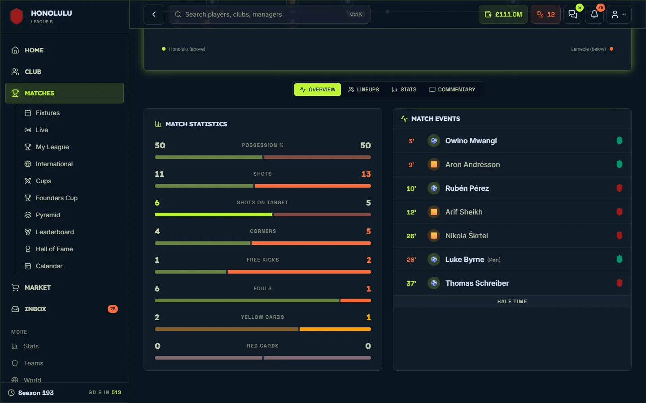Go back using the left chevron button
This screenshot has height=403, width=646.
click(154, 14)
